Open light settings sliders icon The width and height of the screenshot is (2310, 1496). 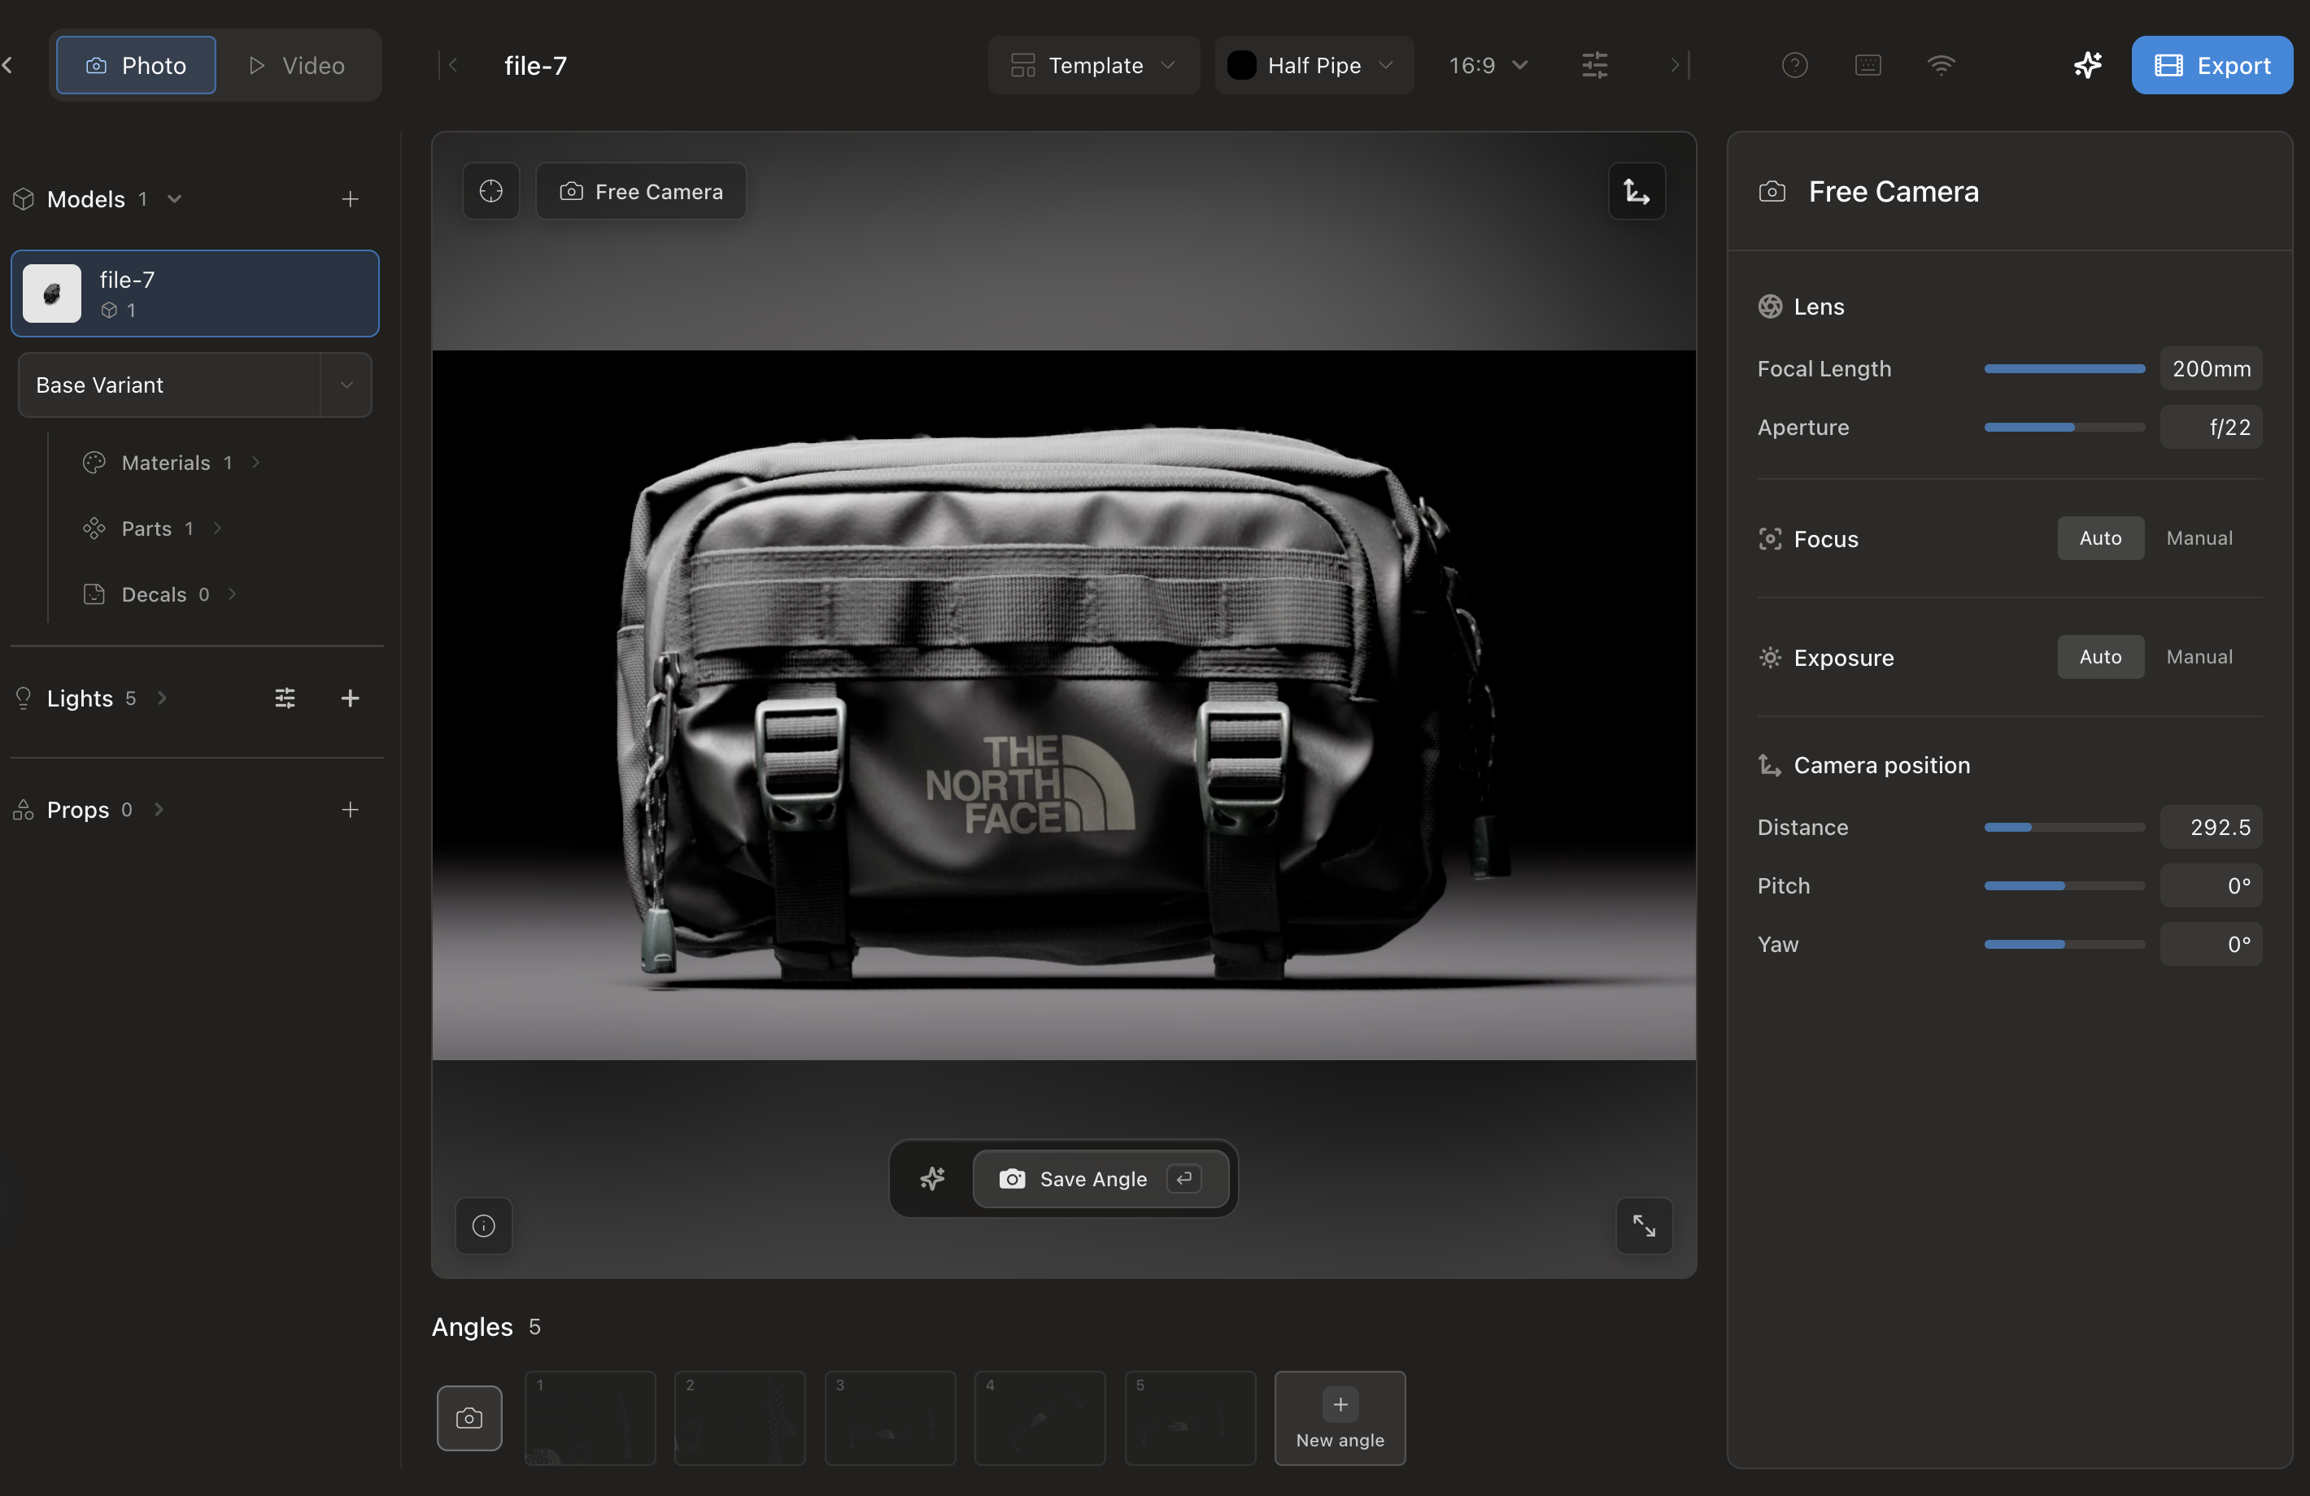tap(285, 698)
